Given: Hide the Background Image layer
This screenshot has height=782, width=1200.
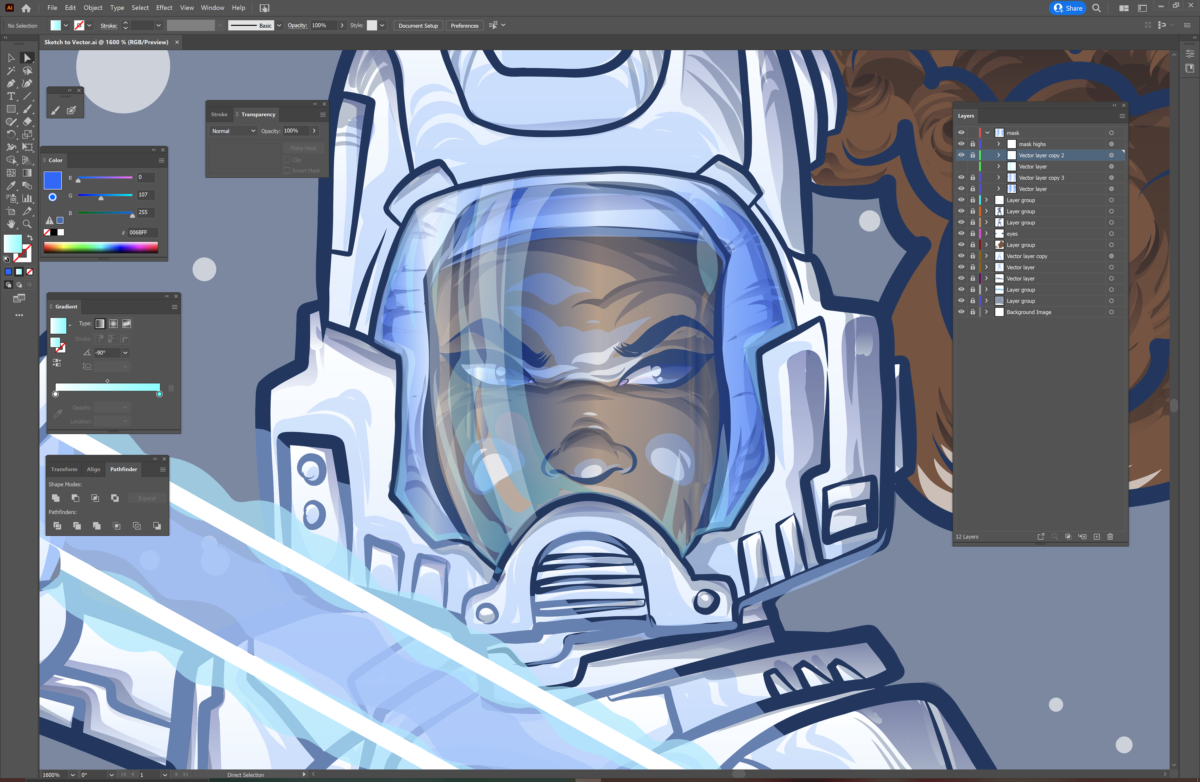Looking at the screenshot, I should [x=962, y=312].
